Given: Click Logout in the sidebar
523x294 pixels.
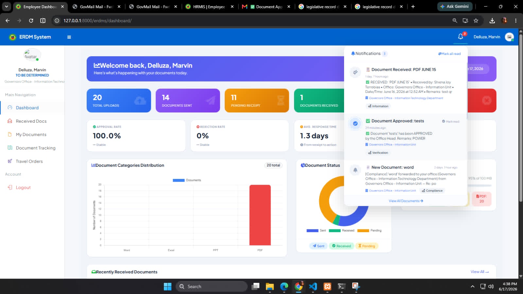Looking at the screenshot, I should click(23, 187).
